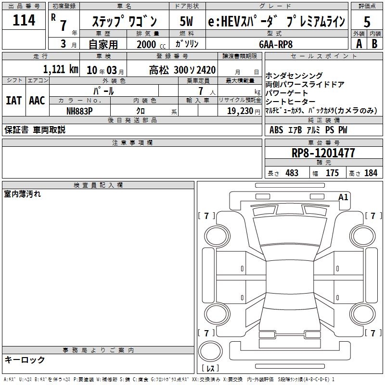Click lot number 114

tap(24, 20)
